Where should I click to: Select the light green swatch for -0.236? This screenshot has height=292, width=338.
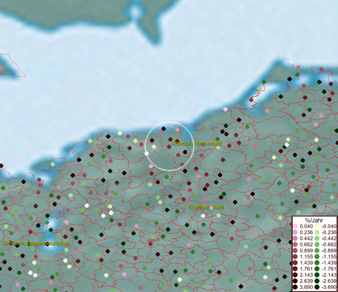(317, 232)
